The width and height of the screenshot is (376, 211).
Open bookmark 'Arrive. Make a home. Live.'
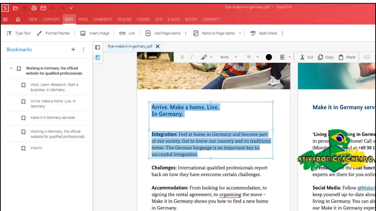click(53, 104)
